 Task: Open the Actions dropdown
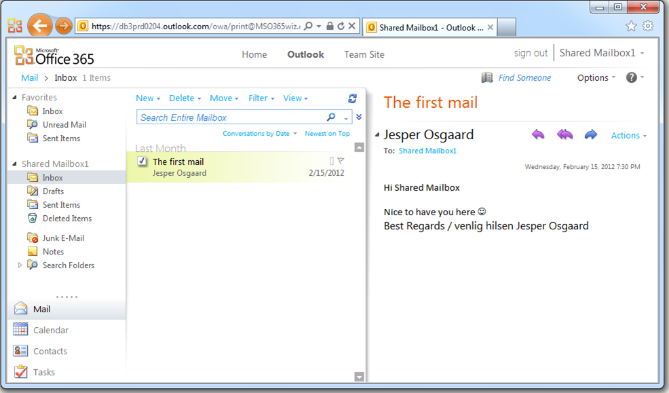tap(629, 135)
